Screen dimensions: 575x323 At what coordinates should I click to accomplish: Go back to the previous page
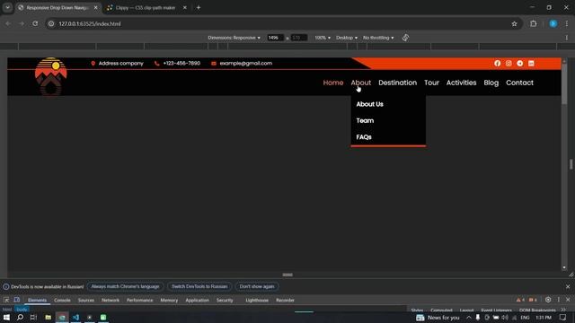(x=8, y=24)
